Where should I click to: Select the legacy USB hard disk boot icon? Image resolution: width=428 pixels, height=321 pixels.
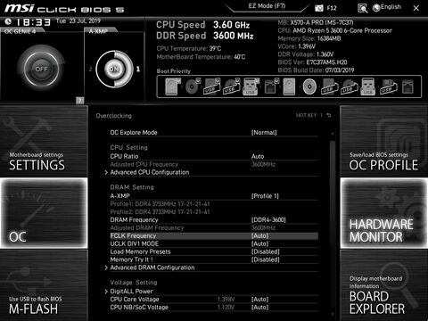[x=329, y=86]
